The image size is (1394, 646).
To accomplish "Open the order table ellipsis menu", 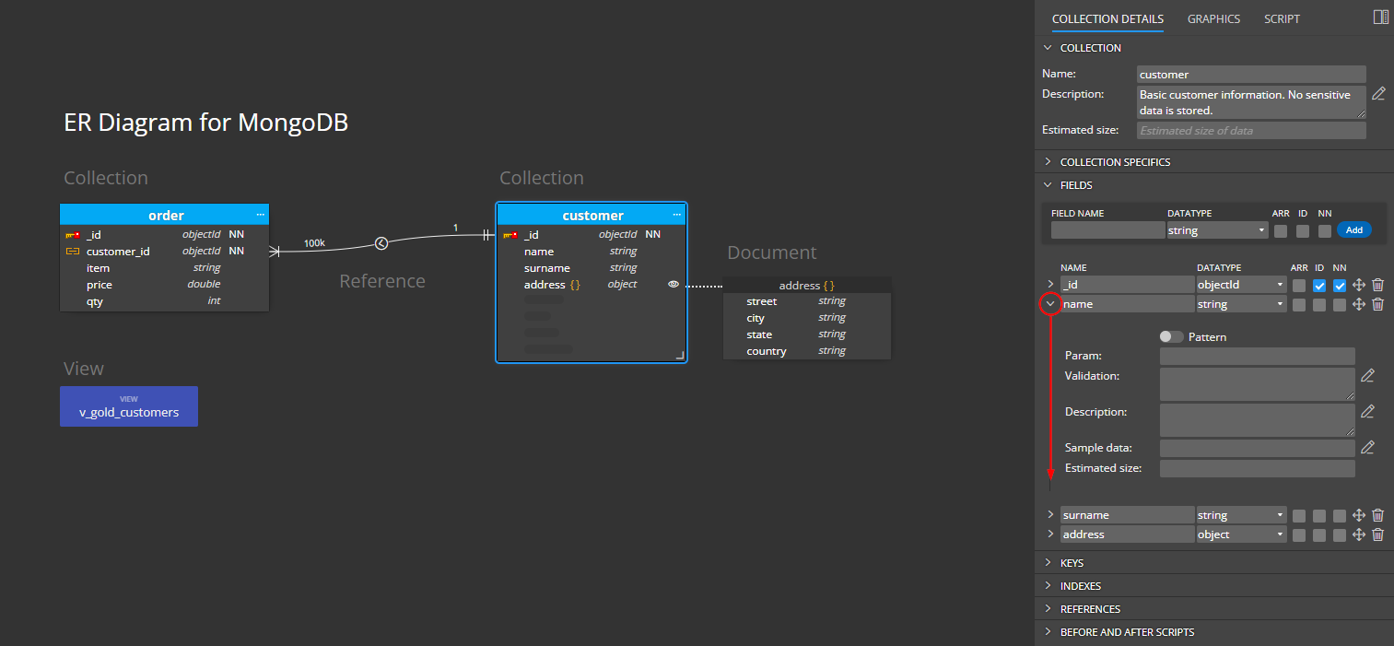I will pos(259,214).
